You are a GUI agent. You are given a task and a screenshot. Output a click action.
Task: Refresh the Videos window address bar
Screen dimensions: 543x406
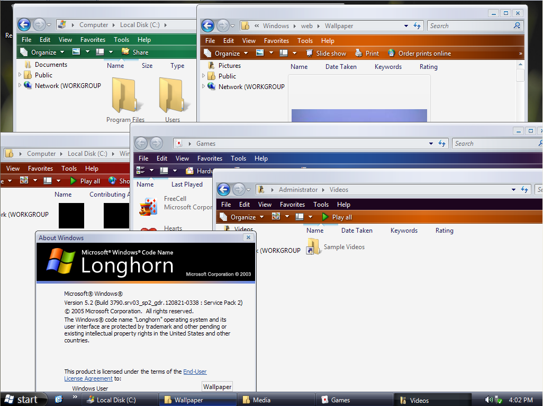pyautogui.click(x=524, y=190)
